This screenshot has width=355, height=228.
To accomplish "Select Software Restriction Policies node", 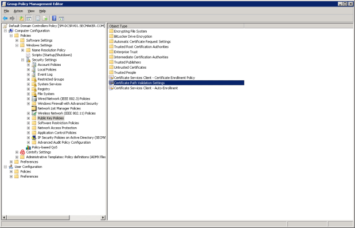I will pos(58,123).
